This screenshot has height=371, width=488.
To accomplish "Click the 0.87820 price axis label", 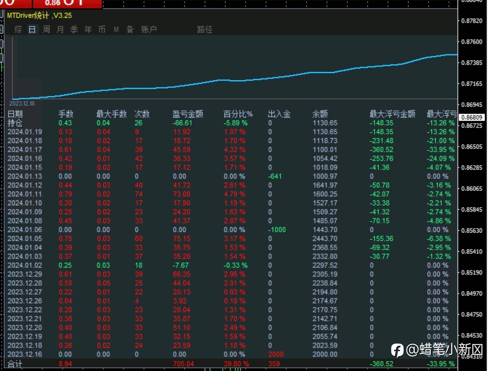I will coord(472,21).
